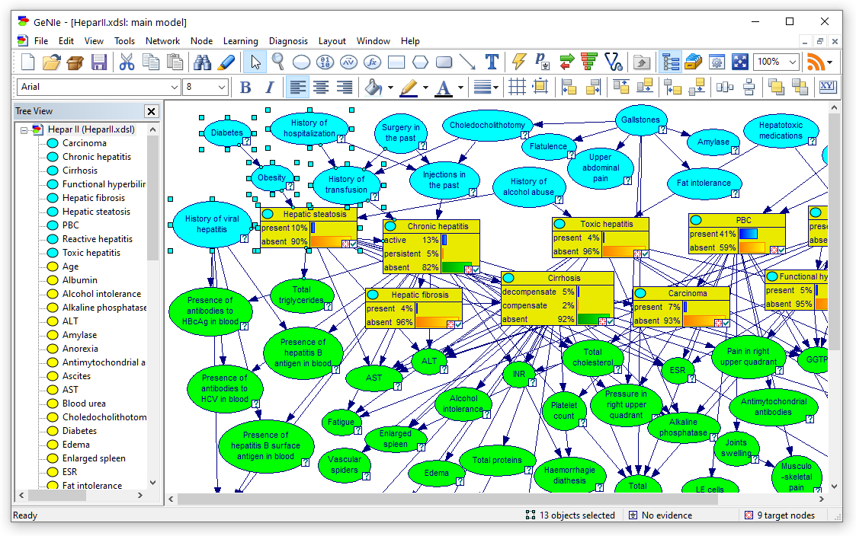This screenshot has width=856, height=536.
Task: Close the Tree View panel
Action: pos(151,111)
